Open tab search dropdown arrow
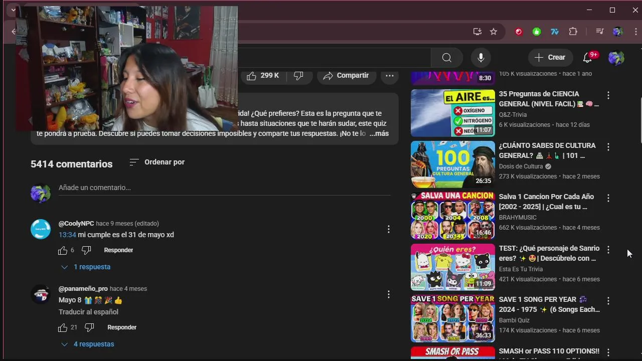This screenshot has height=361, width=642. pos(13,10)
